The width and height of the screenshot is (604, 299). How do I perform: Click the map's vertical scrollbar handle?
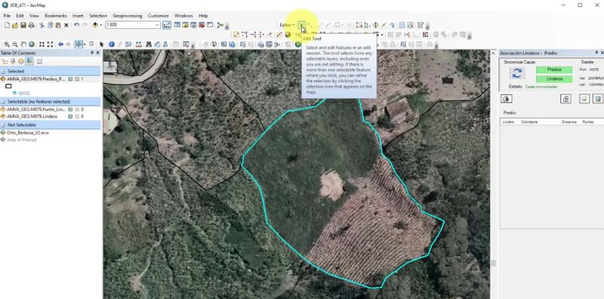[494, 264]
